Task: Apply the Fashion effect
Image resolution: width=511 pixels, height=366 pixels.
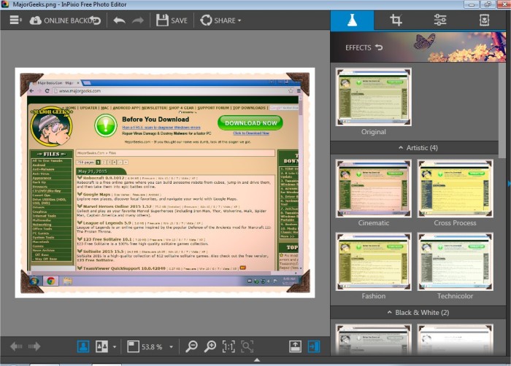Action: [x=374, y=262]
